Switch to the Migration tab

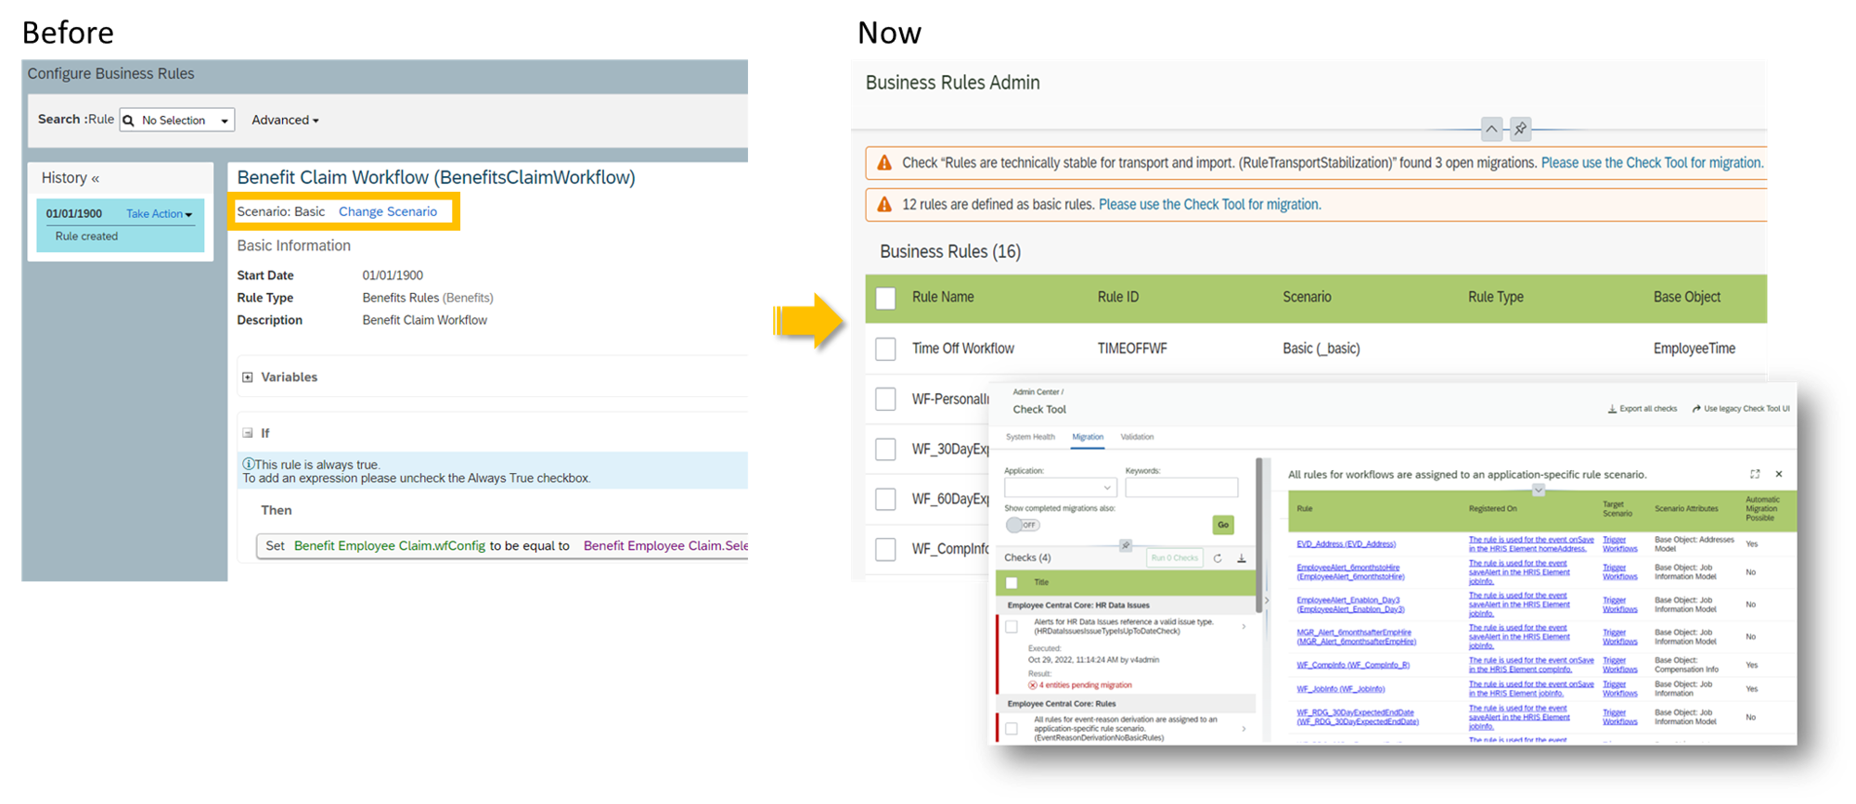click(x=1088, y=437)
